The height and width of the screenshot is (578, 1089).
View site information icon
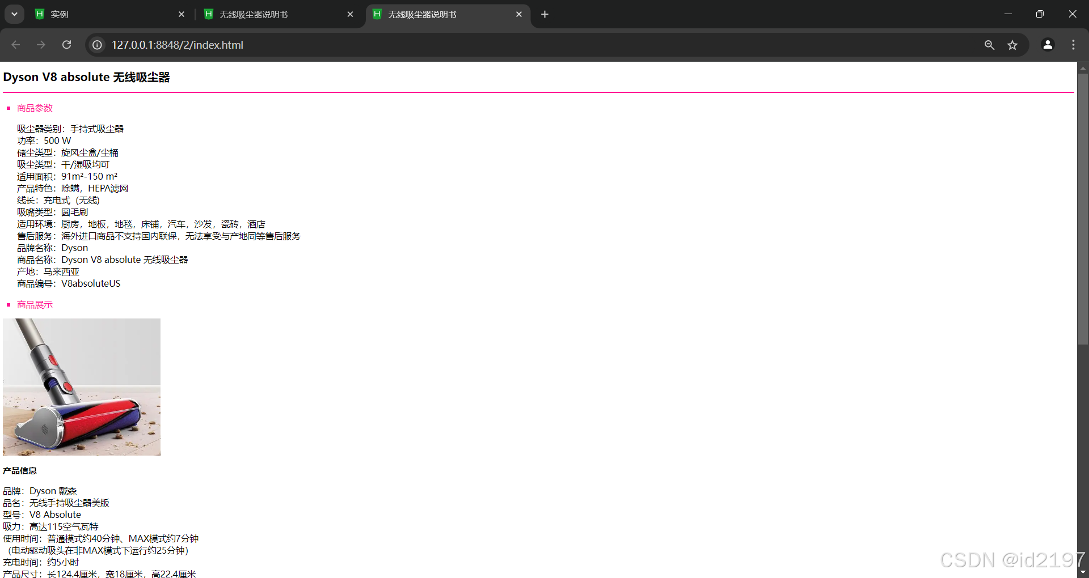point(98,45)
